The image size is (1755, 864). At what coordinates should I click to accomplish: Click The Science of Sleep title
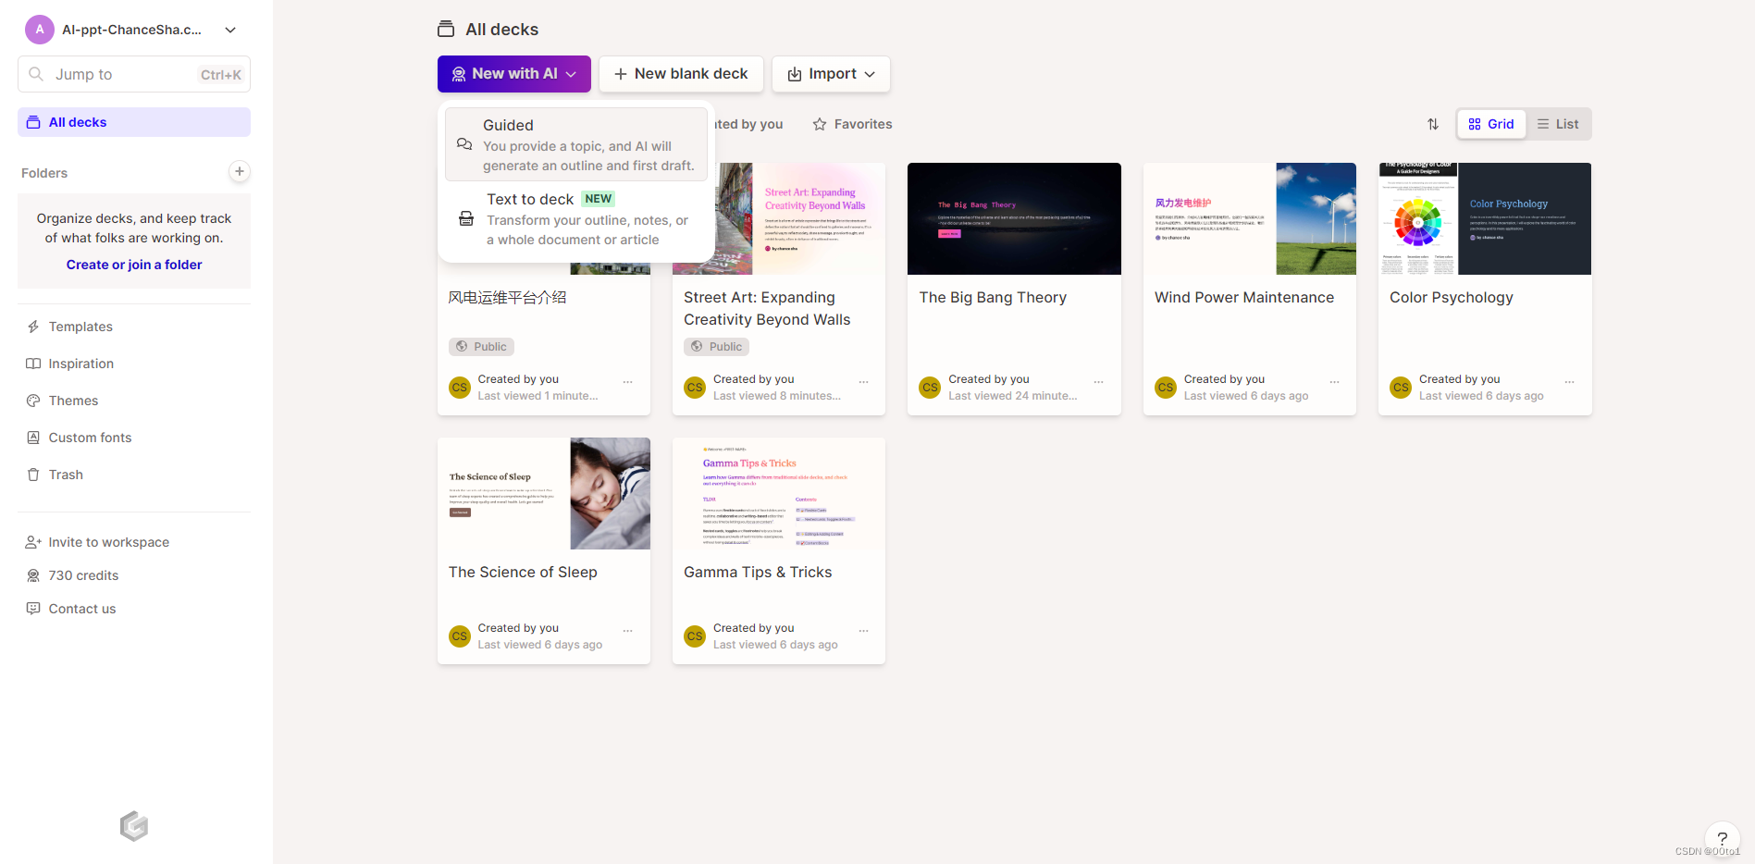click(x=523, y=573)
